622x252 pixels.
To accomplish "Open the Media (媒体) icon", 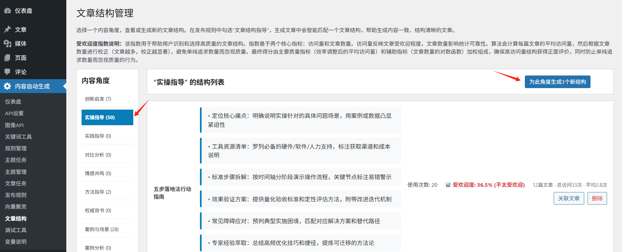I will (x=7, y=43).
